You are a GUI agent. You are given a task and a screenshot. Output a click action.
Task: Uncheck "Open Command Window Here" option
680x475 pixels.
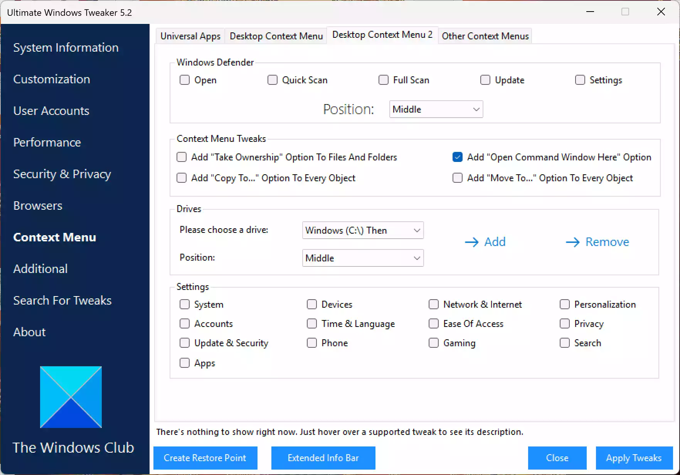tap(458, 157)
